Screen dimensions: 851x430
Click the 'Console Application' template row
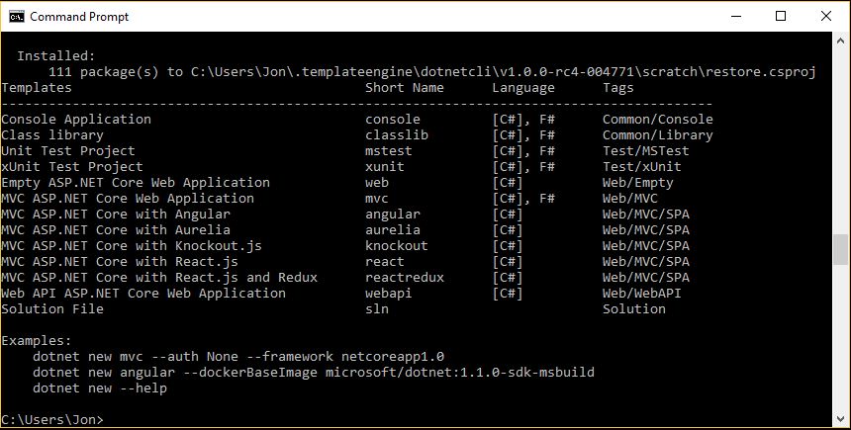pyautogui.click(x=357, y=120)
